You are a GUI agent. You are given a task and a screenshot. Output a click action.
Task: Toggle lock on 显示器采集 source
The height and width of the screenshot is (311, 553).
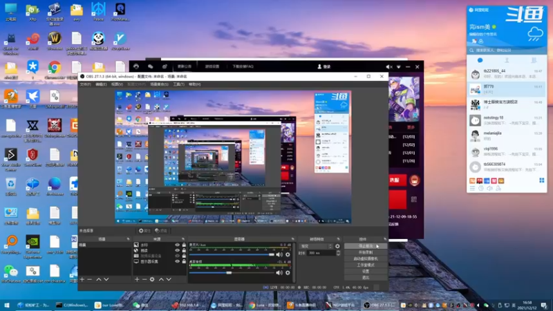184,262
